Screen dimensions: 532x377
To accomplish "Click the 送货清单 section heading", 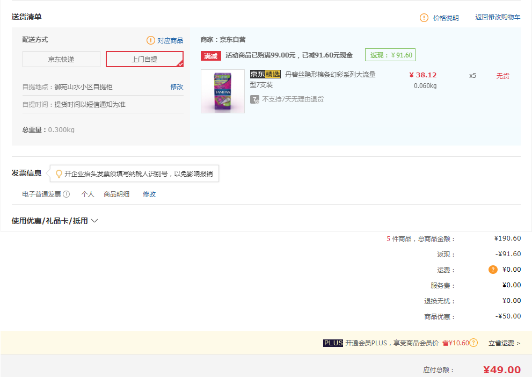I will point(26,17).
